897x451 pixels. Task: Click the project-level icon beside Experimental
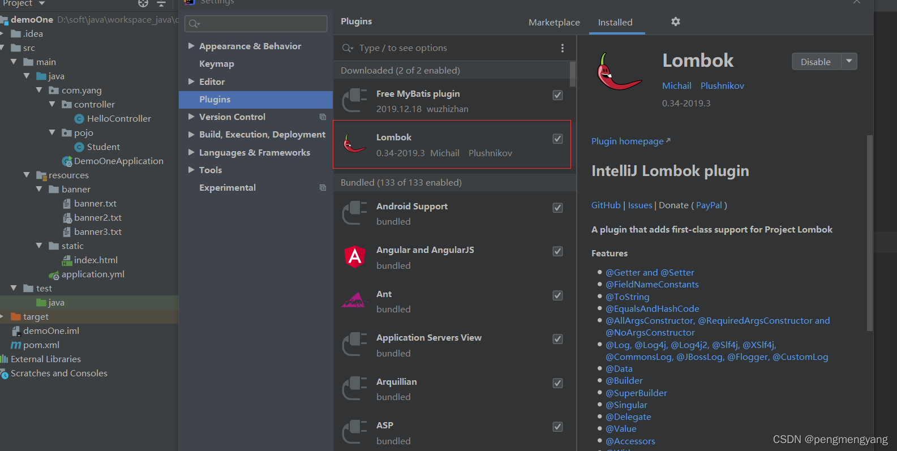(323, 188)
